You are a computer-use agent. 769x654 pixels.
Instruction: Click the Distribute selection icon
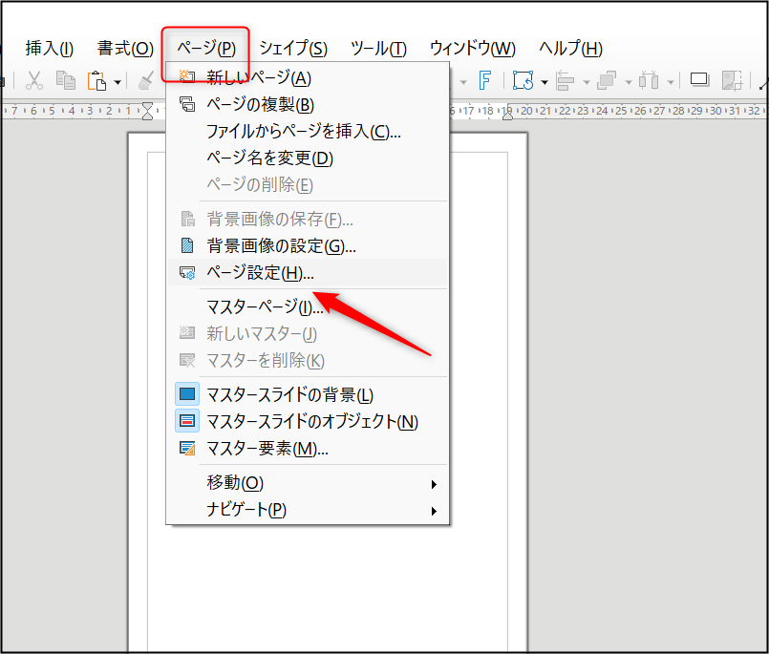(x=649, y=81)
